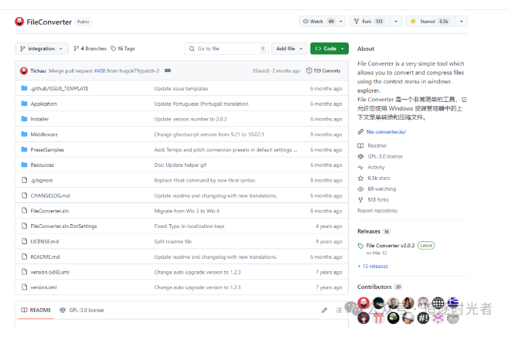View the 16 Tags link
522x340 pixels.
123,49
